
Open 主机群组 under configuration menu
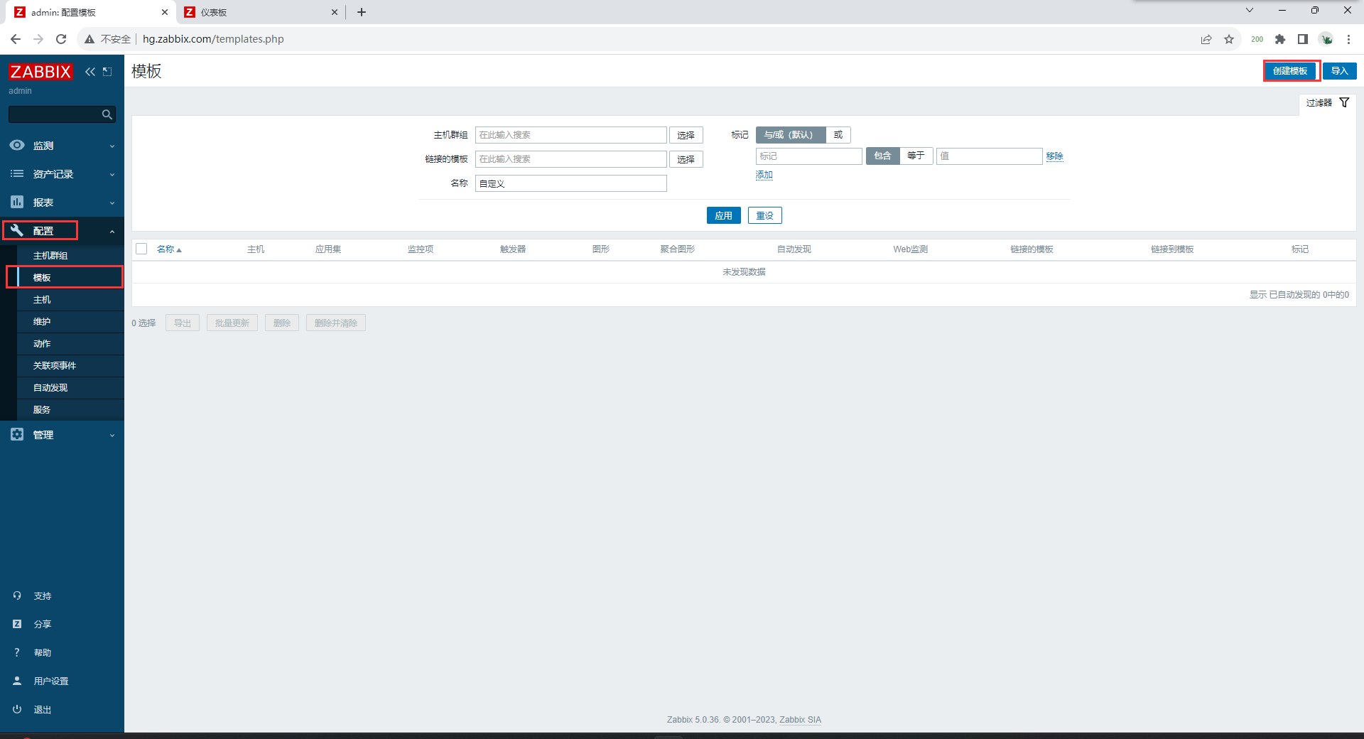50,256
